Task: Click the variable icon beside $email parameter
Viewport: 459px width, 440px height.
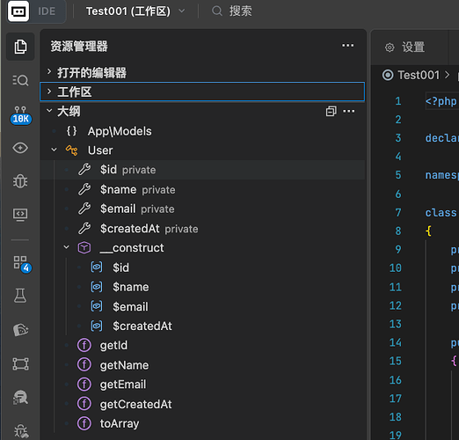Action: (x=97, y=306)
